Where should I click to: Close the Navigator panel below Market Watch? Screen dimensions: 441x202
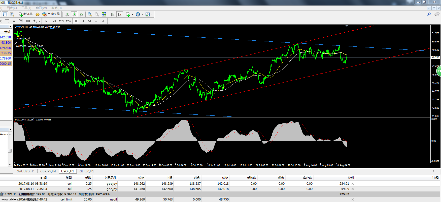click(x=11, y=129)
